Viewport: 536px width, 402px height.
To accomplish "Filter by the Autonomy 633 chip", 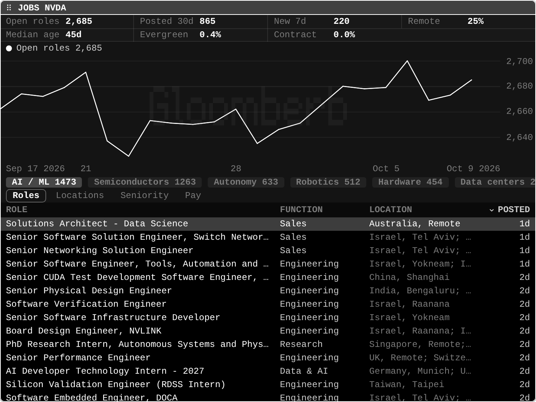I will pos(246,182).
